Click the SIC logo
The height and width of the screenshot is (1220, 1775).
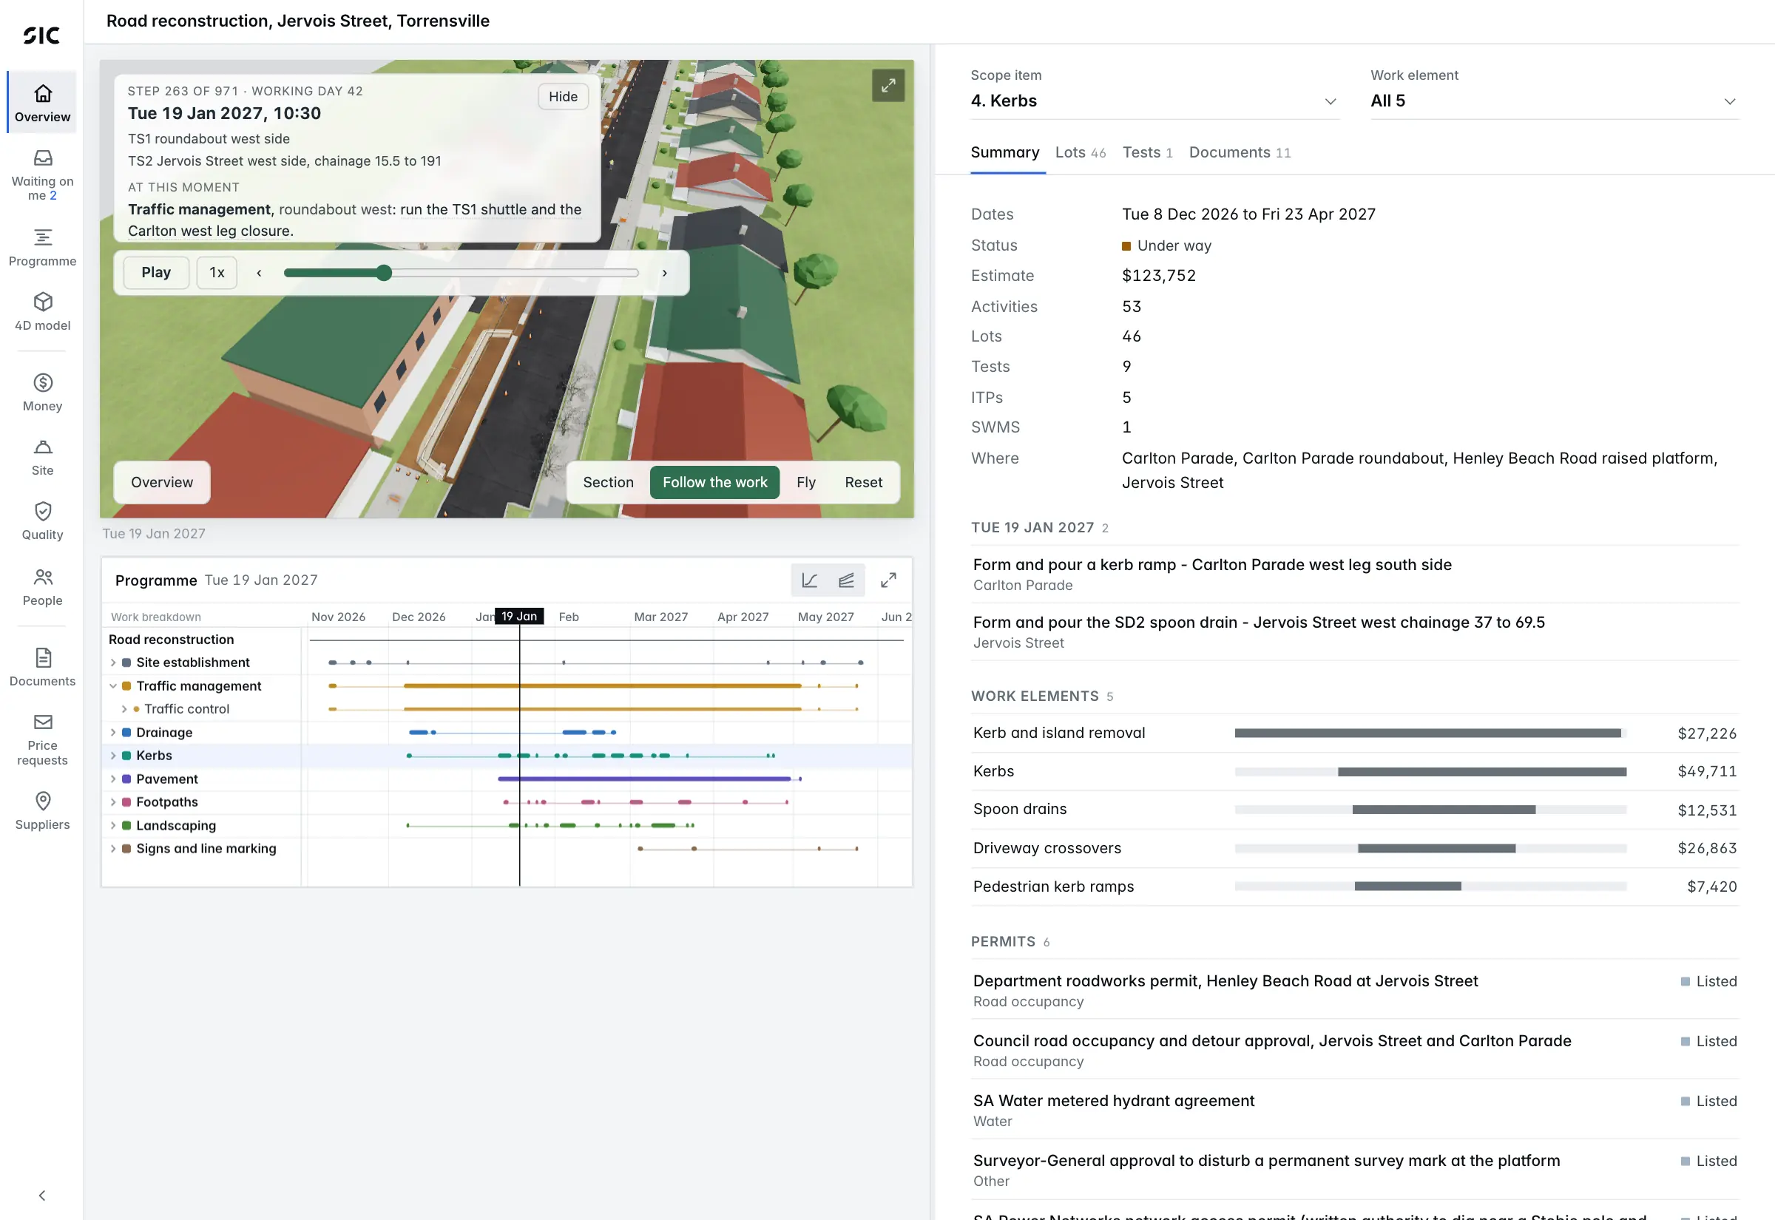(x=42, y=35)
